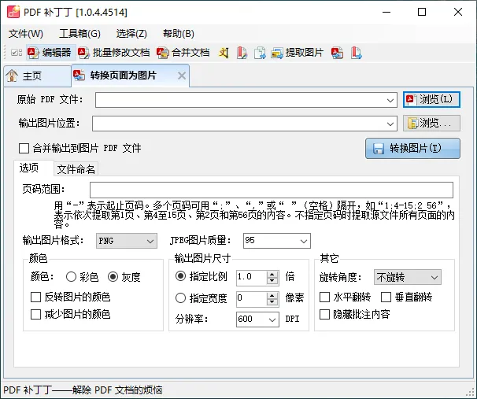Click the last toolbar icon, bookmark with blue arrow

click(x=357, y=53)
